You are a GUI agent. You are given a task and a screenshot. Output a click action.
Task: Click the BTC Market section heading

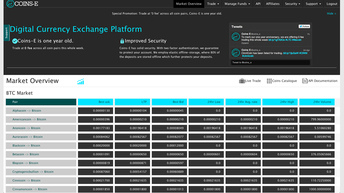[19, 93]
